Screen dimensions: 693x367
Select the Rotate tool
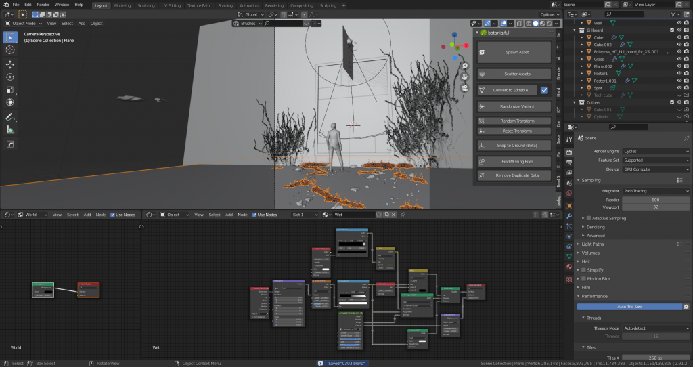(x=10, y=77)
